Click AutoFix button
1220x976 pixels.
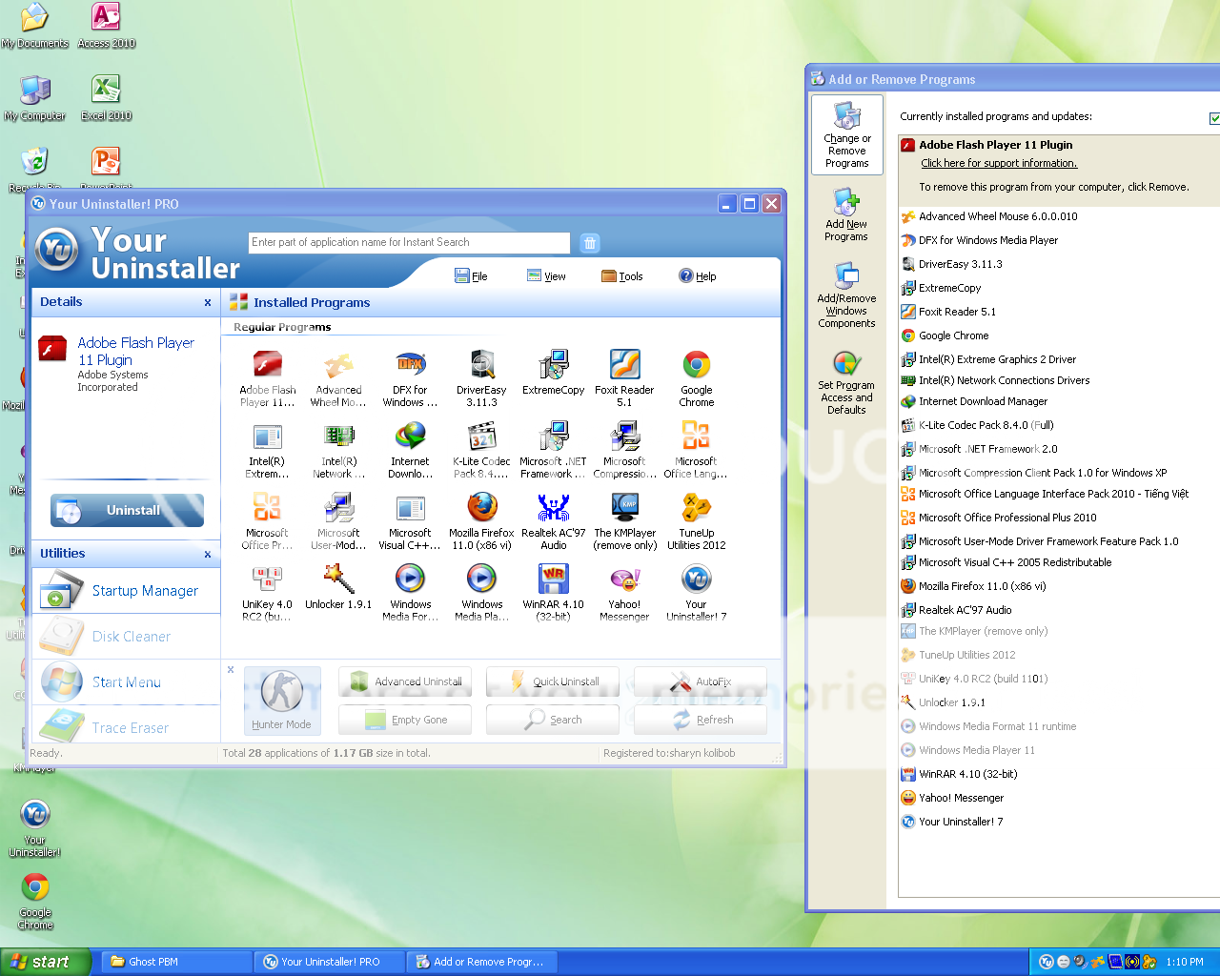point(701,681)
